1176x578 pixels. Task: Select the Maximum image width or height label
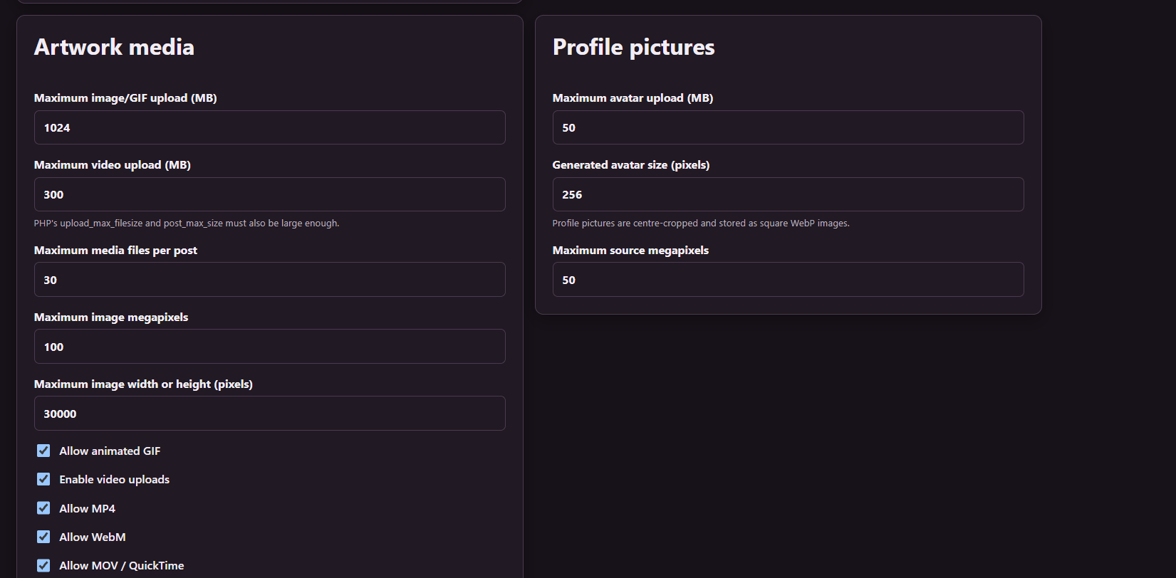point(143,384)
